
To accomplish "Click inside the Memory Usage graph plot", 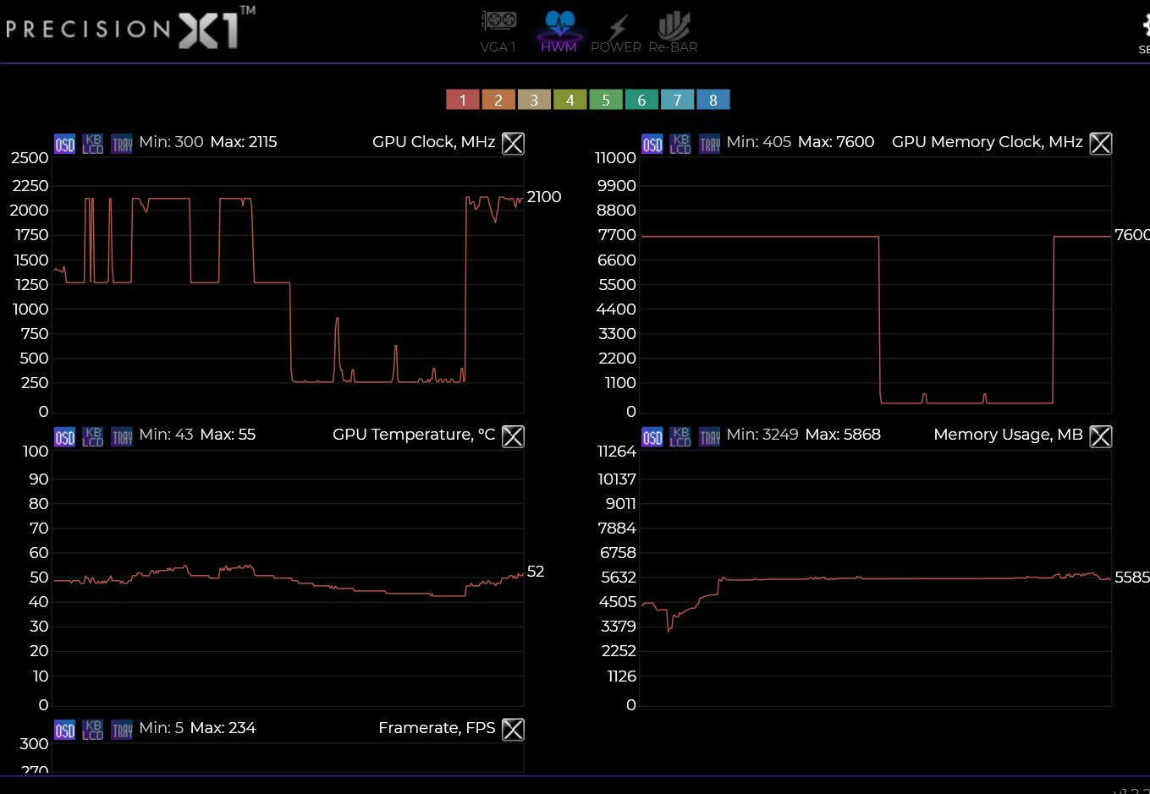I will [x=876, y=578].
